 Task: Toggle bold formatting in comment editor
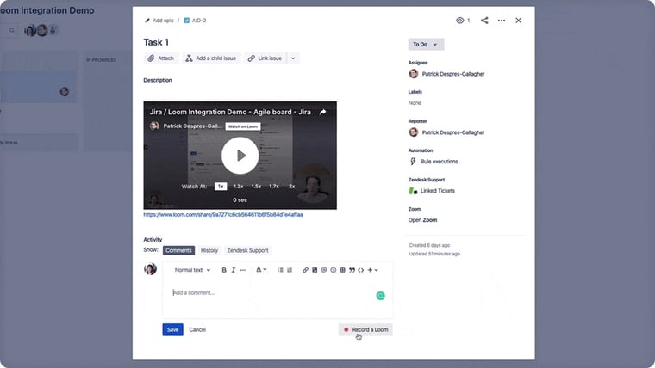pos(224,270)
